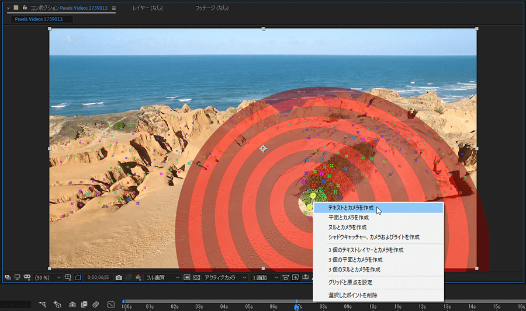Open grid and guide options icon
Image resolution: width=526 pixels, height=311 pixels.
68,277
